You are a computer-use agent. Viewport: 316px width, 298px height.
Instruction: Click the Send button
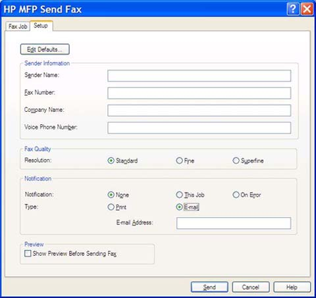209,287
